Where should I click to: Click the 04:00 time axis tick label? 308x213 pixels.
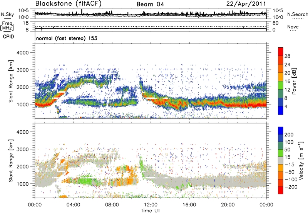tap(73, 205)
